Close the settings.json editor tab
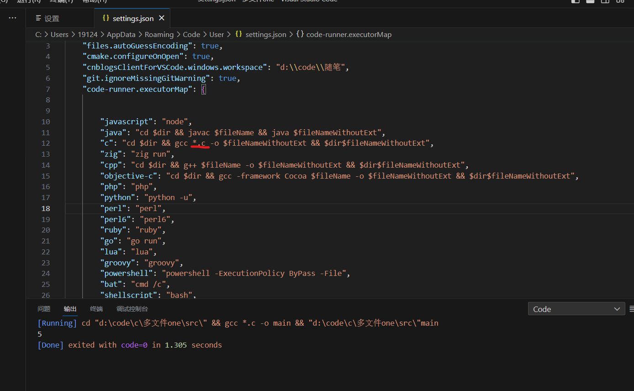The height and width of the screenshot is (391, 634). (162, 18)
